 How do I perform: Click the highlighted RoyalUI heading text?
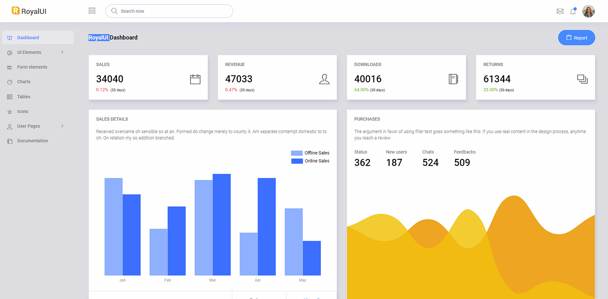[x=99, y=38]
